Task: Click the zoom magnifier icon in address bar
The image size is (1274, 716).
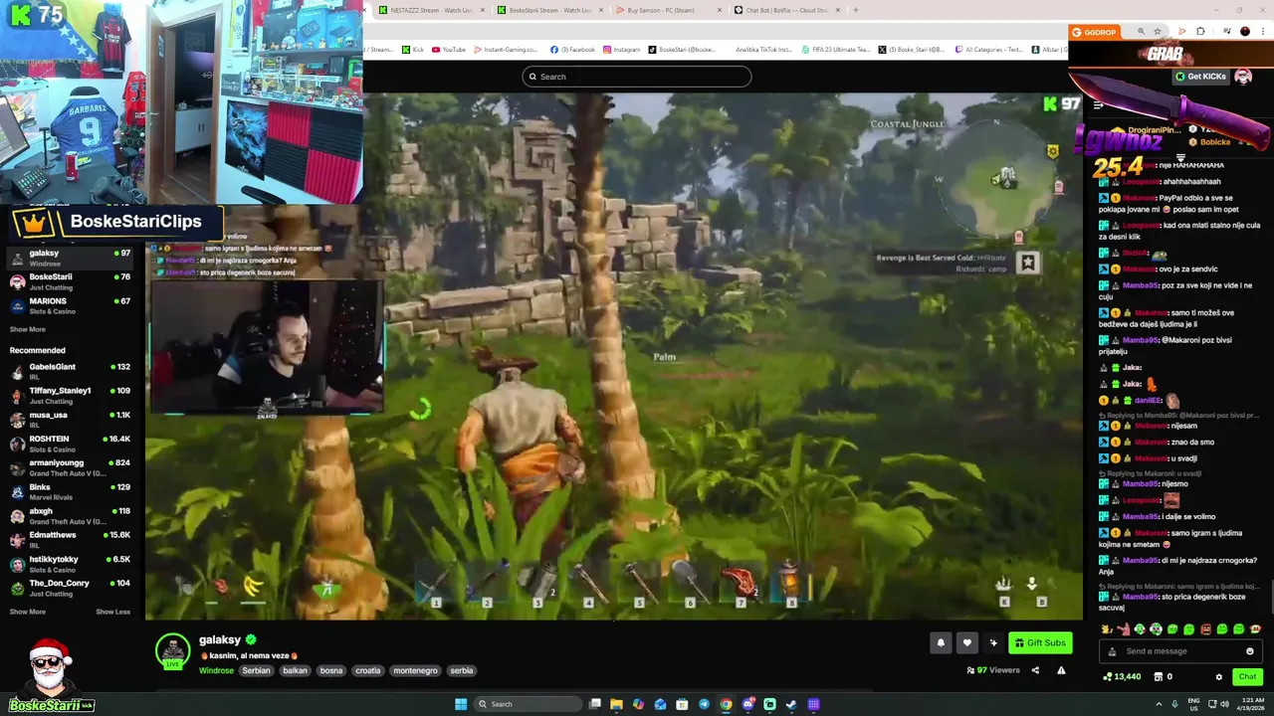Action: click(x=1141, y=32)
